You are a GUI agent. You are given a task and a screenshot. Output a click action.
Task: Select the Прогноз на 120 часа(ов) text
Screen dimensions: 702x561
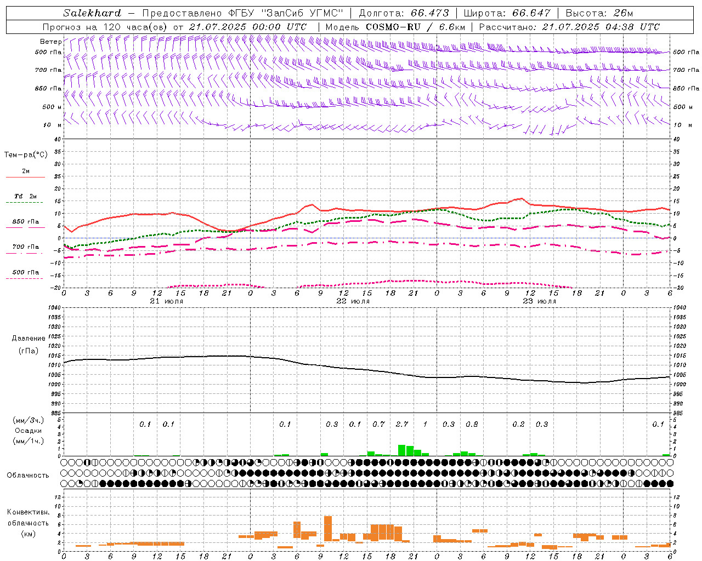tap(105, 27)
